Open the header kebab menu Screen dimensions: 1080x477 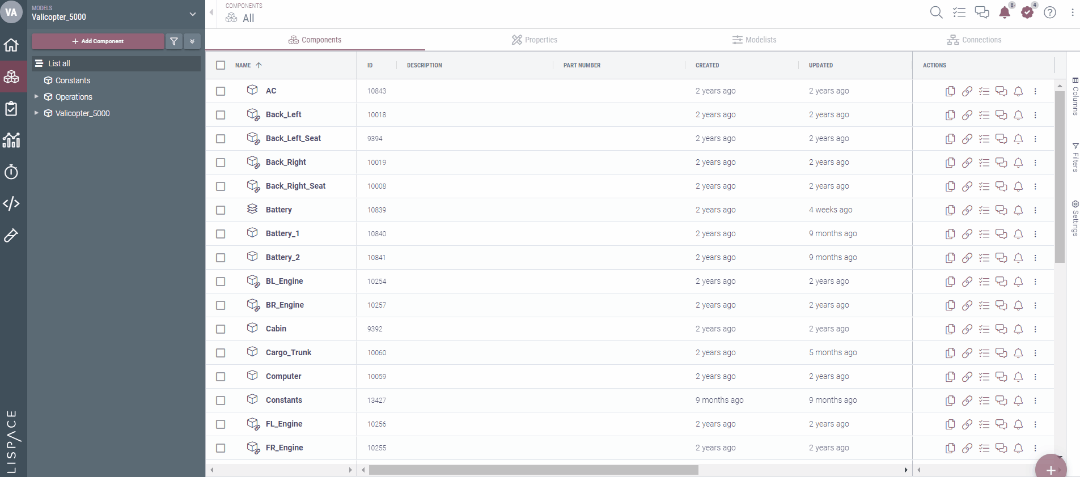(1073, 12)
